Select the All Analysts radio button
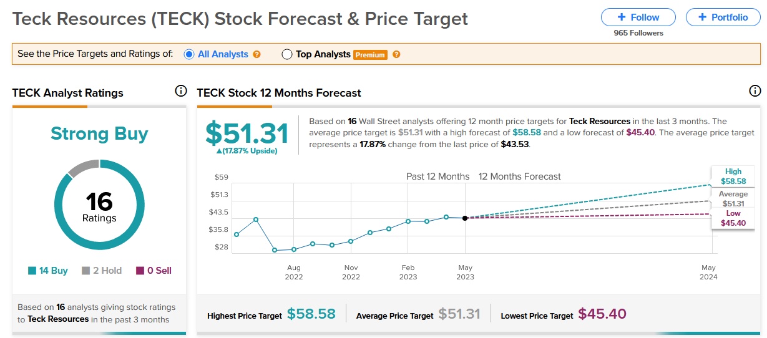Screen dimensions: 767x338 click(x=189, y=54)
